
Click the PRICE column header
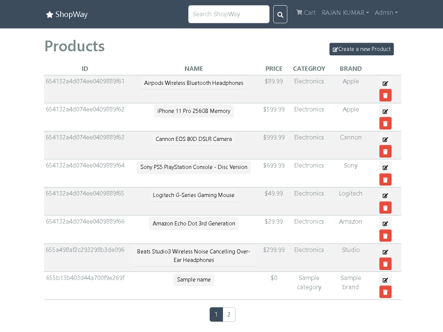pos(274,69)
